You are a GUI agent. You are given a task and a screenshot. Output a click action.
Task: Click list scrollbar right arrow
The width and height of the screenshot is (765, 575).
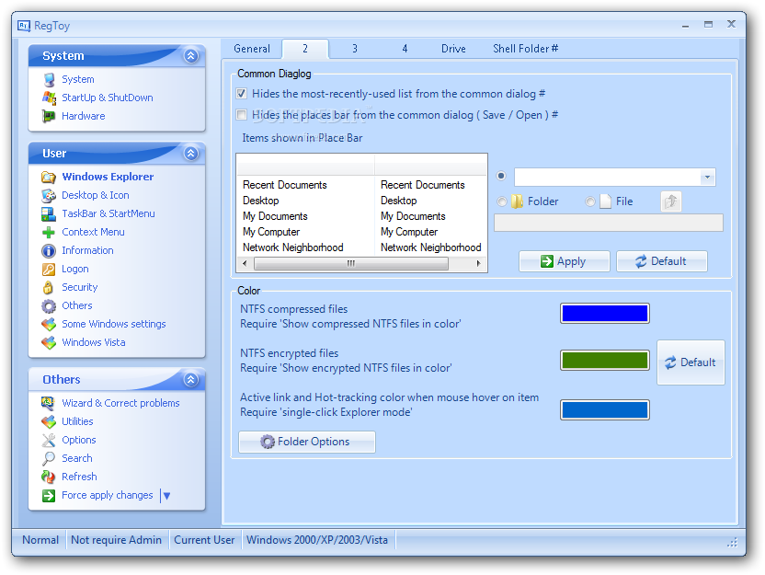[479, 264]
